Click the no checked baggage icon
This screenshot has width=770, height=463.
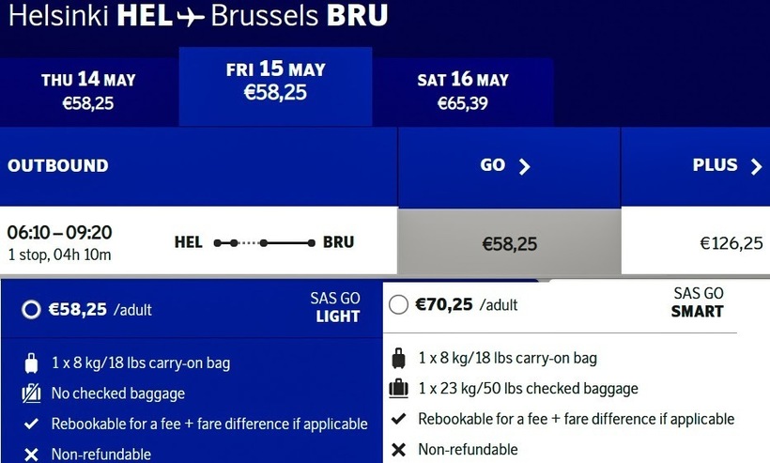click(31, 394)
